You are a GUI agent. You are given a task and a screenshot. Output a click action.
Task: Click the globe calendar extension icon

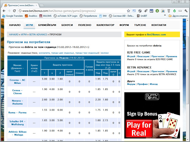[163, 11]
